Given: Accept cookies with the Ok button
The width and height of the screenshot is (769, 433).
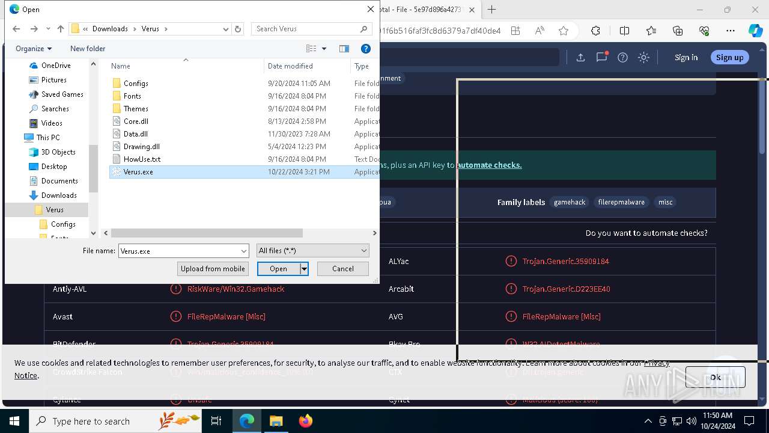Looking at the screenshot, I should (716, 377).
